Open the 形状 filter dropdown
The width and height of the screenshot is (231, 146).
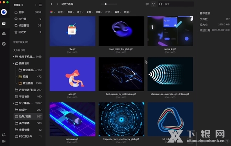pos(71,12)
